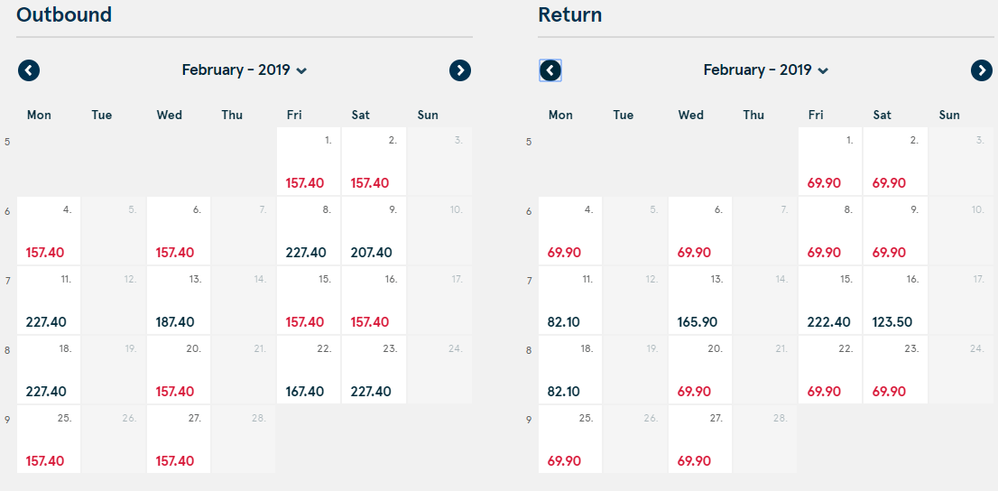The image size is (998, 491).
Task: Go to previous month in Return calendar
Action: [550, 70]
